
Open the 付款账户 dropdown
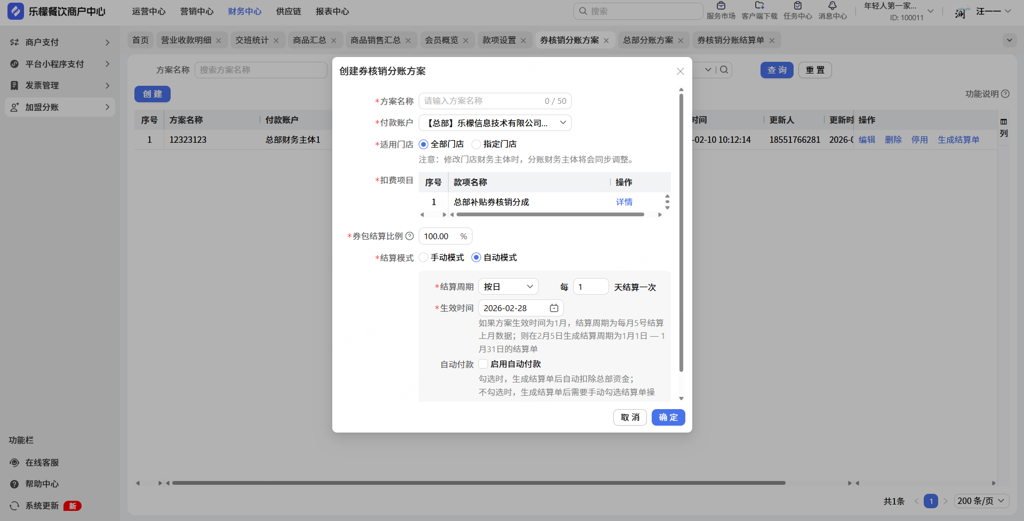[x=494, y=123]
